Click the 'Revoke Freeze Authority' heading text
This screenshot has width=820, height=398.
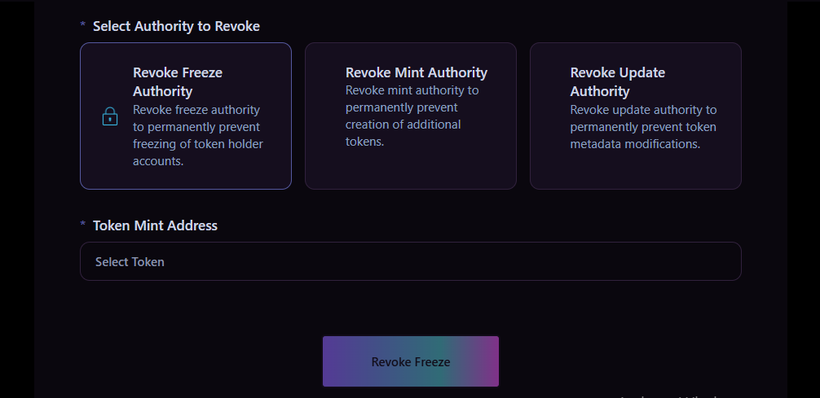[178, 81]
